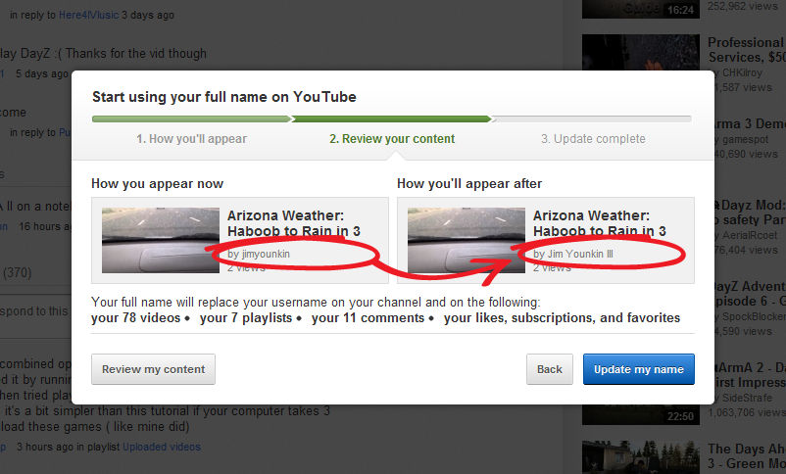Click thumbnail under How you appear now
The width and height of the screenshot is (786, 474).
click(161, 241)
